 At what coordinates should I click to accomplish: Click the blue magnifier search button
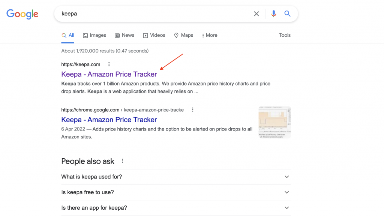click(288, 14)
